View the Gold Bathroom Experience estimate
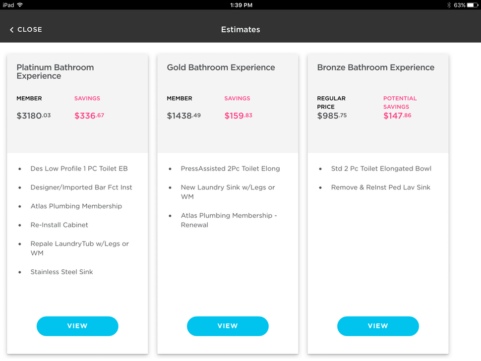 (228, 326)
